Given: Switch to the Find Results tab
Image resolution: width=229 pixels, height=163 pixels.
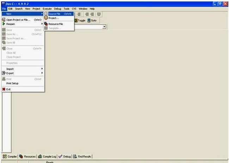Looking at the screenshot, I should tap(82, 156).
